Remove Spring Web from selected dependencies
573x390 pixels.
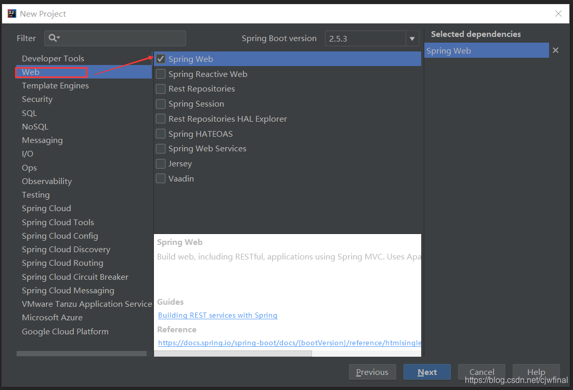[555, 50]
